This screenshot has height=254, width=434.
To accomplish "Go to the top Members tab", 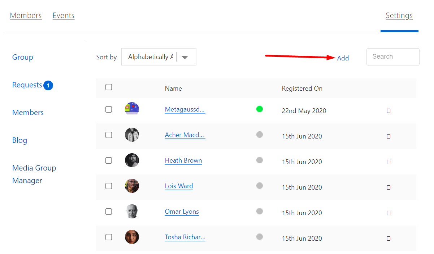I will (26, 15).
